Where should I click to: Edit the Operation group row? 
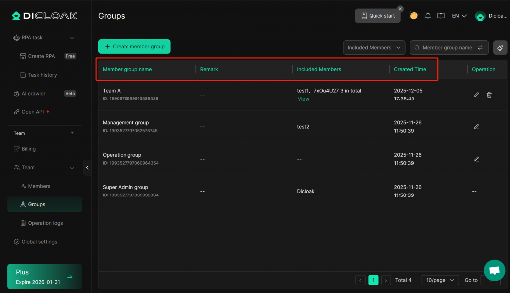click(x=476, y=159)
